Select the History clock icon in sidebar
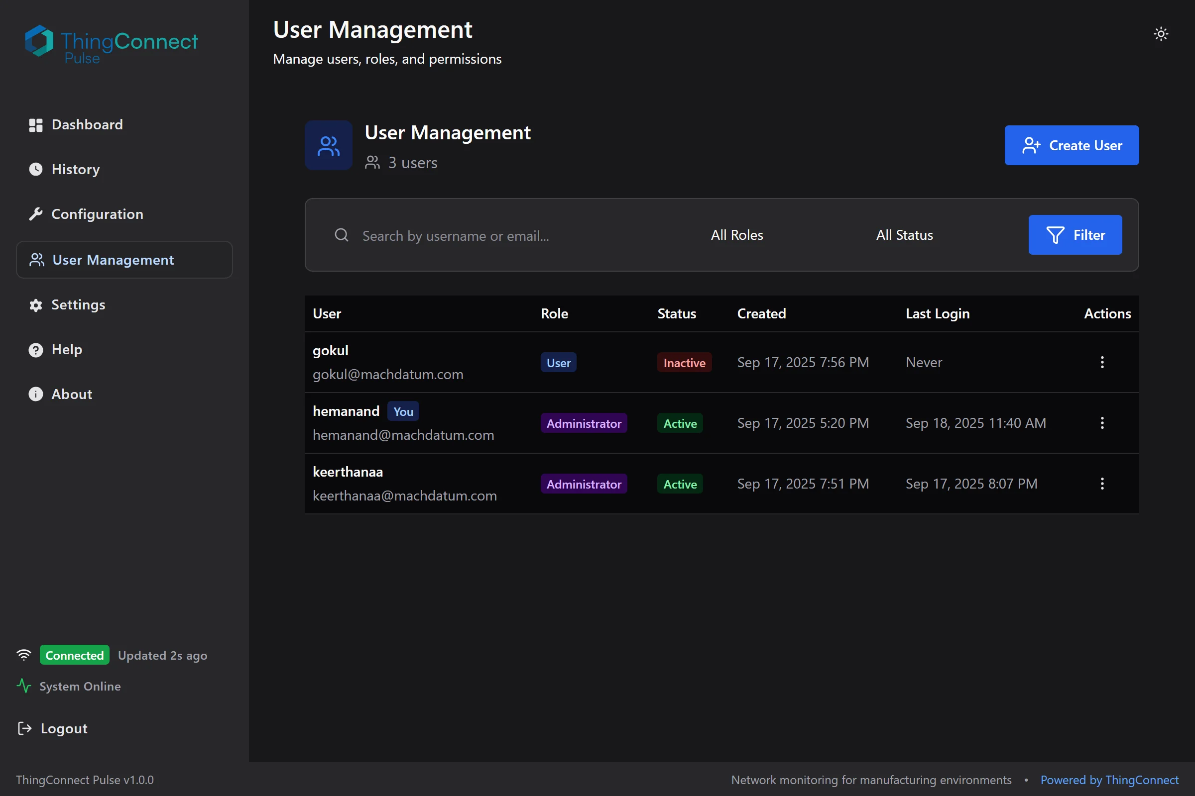Image resolution: width=1195 pixels, height=796 pixels. [x=35, y=169]
